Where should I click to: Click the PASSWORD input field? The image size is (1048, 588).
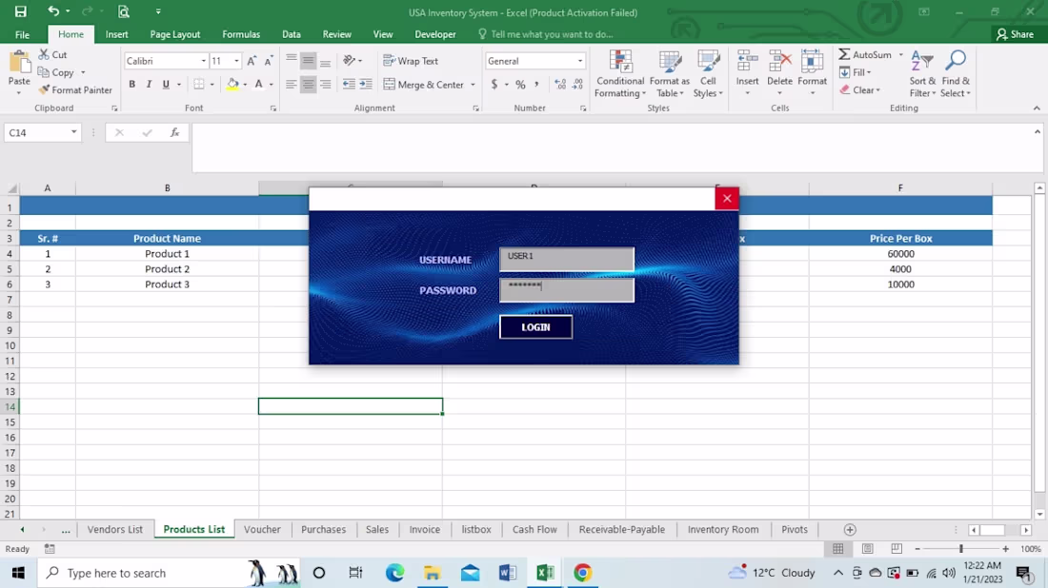tap(567, 289)
